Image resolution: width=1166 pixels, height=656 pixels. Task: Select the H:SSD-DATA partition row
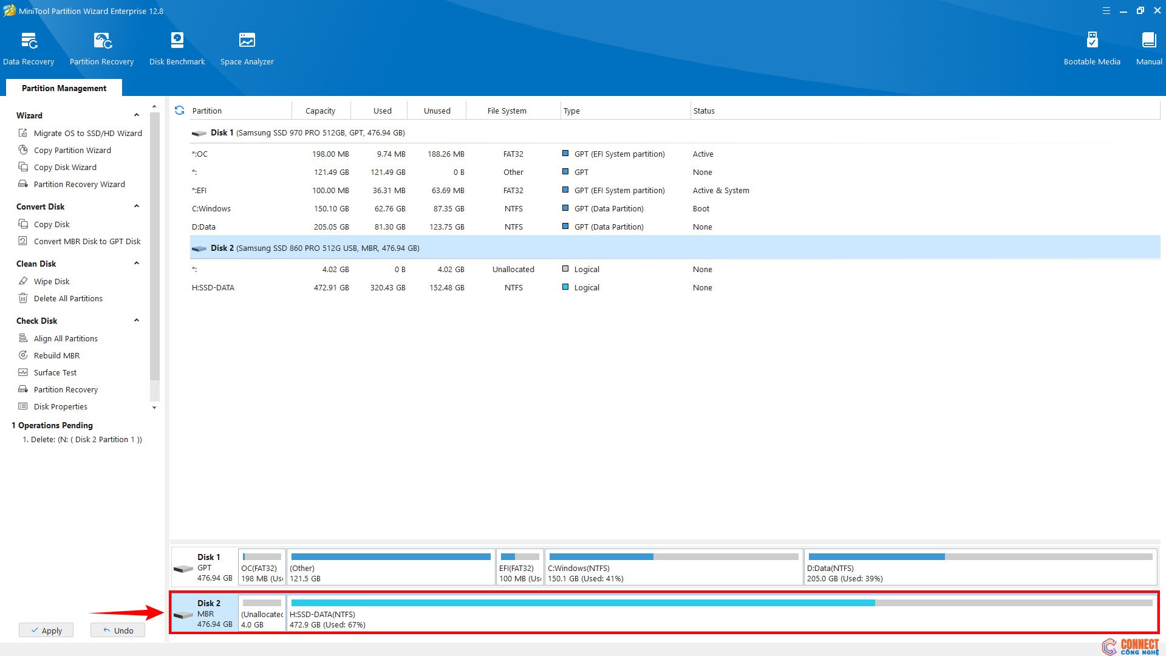click(675, 287)
